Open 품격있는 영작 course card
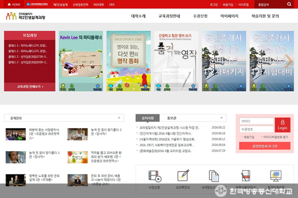298x198 pixels. (176, 61)
